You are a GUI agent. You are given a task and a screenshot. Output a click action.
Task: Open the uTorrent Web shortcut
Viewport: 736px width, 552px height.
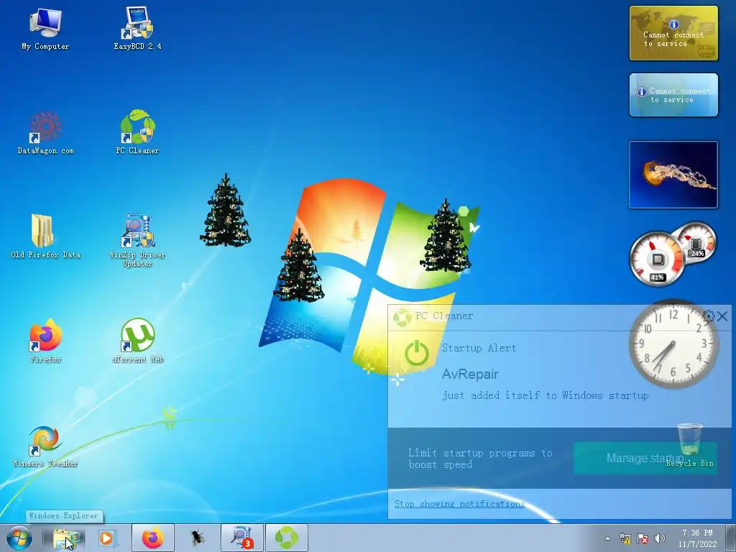(x=137, y=340)
